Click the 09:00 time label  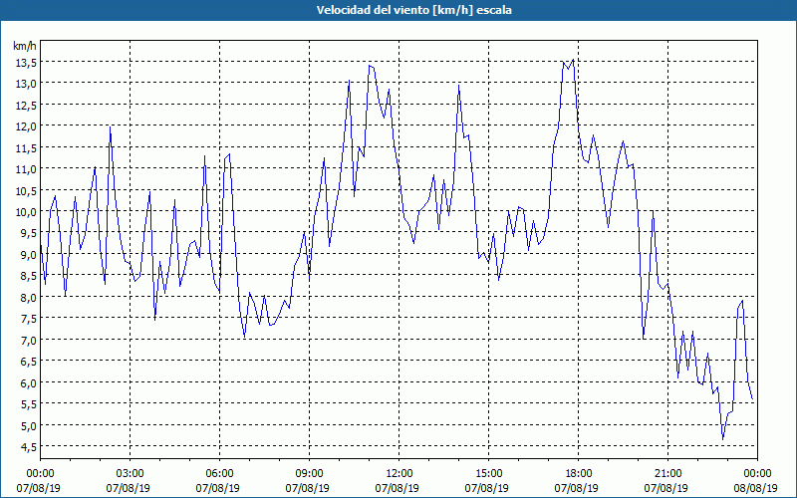tap(309, 474)
